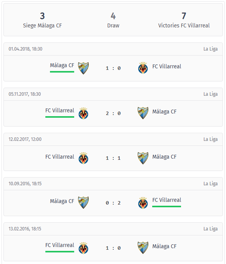
Task: Click underlined Málaga CF winner name in first match
Action: click(x=62, y=65)
